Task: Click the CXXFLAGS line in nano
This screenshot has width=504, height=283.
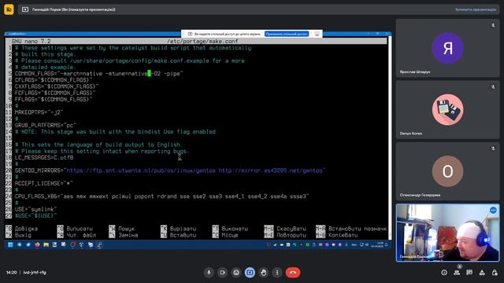Action: [x=57, y=86]
